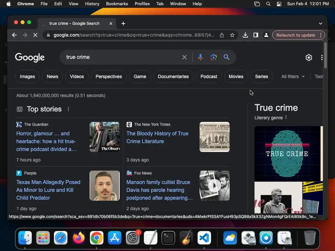Expand the tab search chevron

[x=321, y=24]
